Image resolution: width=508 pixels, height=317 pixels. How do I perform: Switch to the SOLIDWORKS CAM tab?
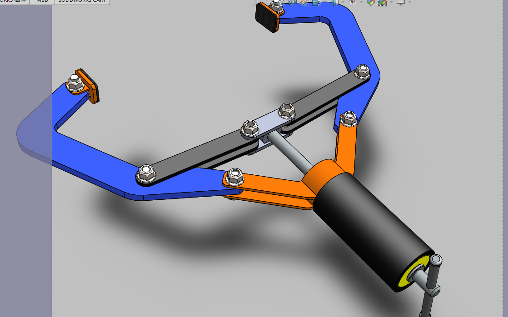(x=82, y=2)
